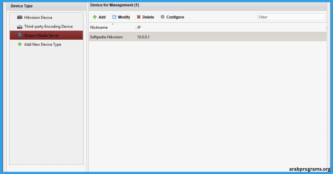Choose Add New Device Type
The height and width of the screenshot is (174, 333).
46,44
